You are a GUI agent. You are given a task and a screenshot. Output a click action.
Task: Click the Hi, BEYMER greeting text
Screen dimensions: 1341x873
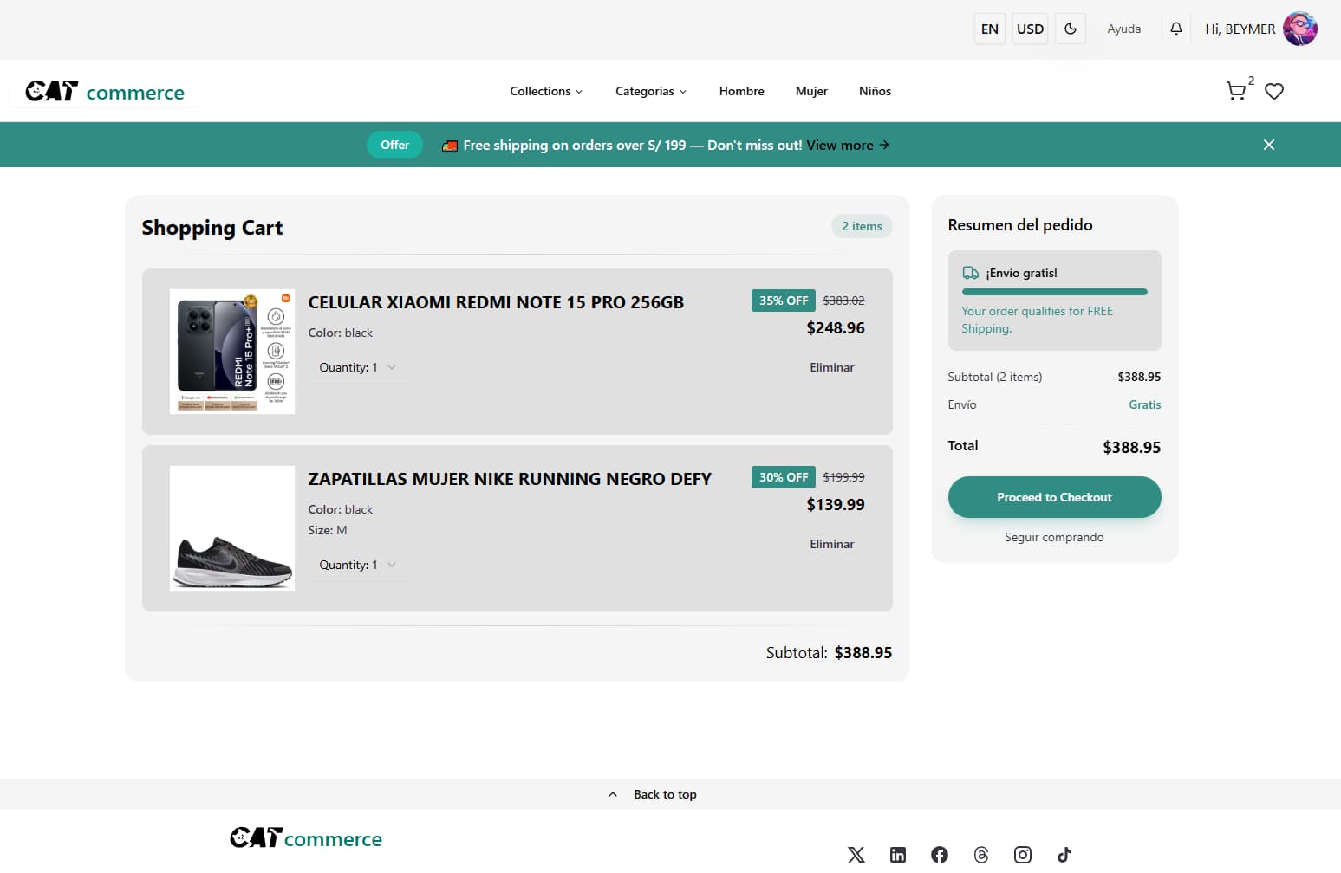pyautogui.click(x=1240, y=29)
